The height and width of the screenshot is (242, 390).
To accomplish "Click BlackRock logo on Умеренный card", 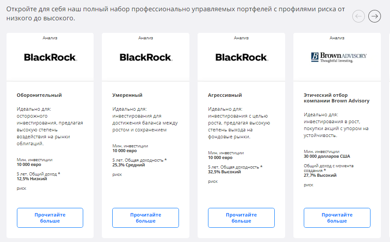I will (x=146, y=57).
